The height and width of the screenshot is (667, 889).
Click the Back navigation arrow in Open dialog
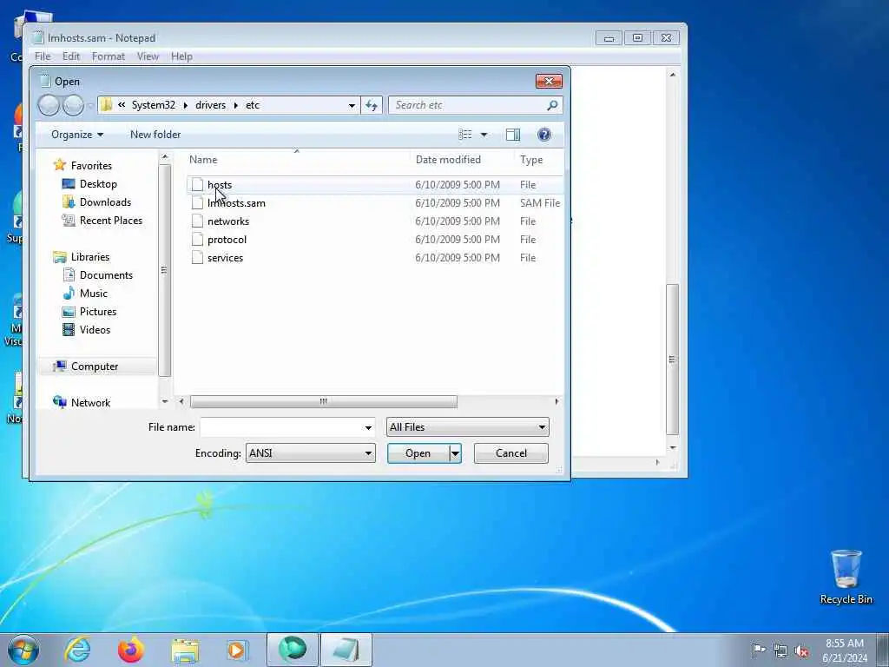[49, 105]
